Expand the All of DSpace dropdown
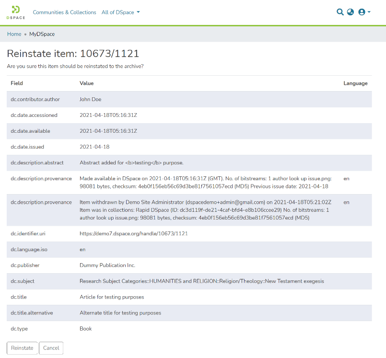This screenshot has width=386, height=358. tap(120, 12)
